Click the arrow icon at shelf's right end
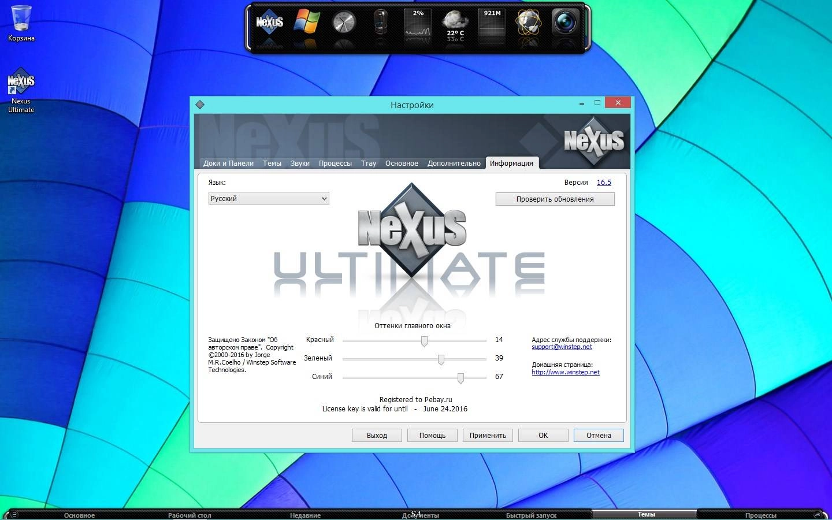 point(817,514)
